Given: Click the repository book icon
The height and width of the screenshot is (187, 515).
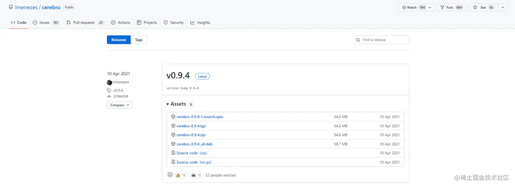Looking at the screenshot, I should [x=11, y=7].
